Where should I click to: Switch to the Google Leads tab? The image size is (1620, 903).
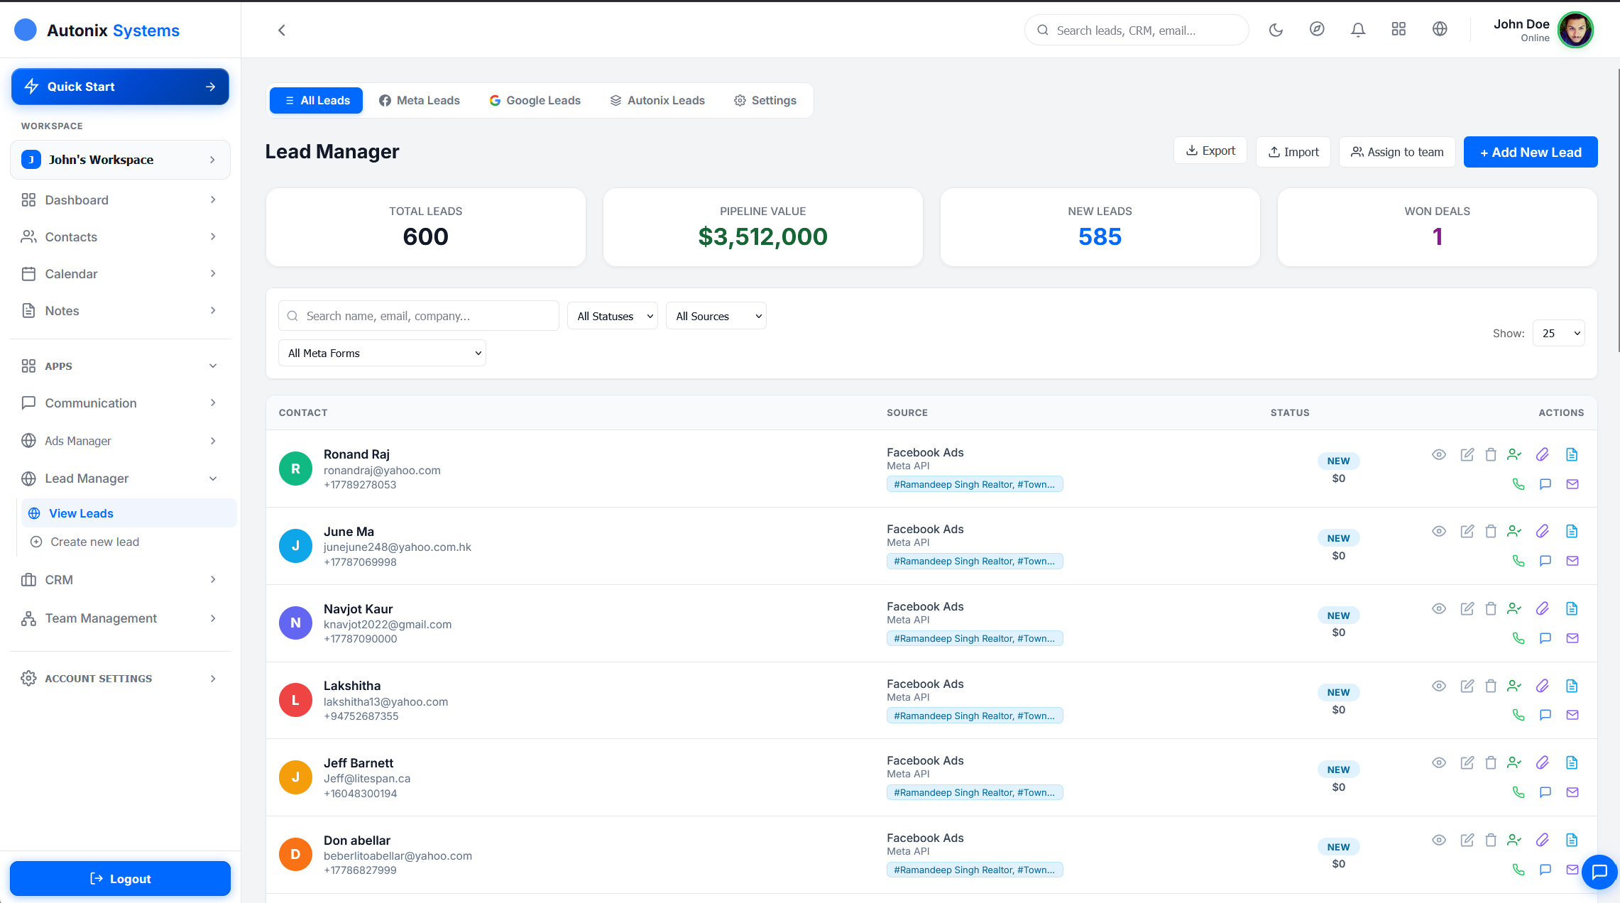pos(535,100)
